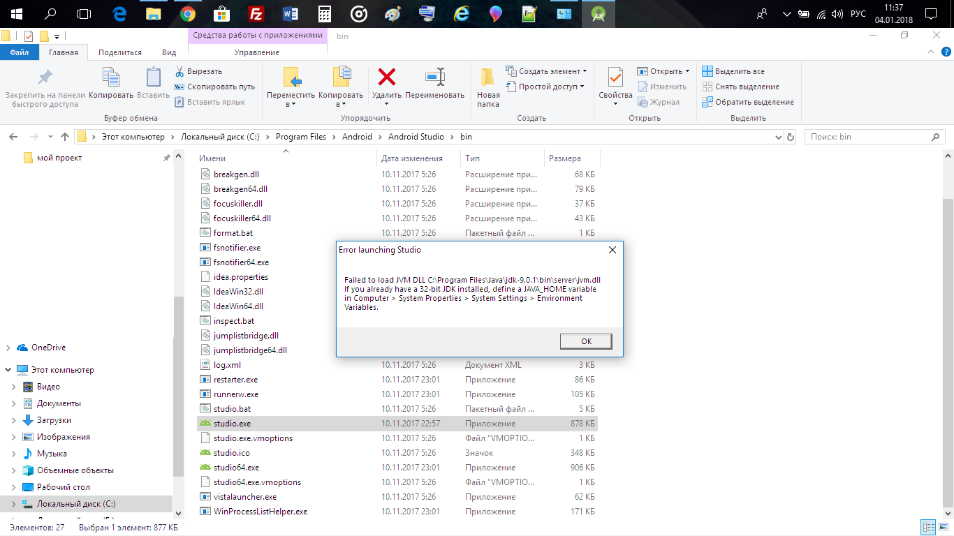Select the breakgen.dll file
The width and height of the screenshot is (954, 536).
[x=236, y=174]
